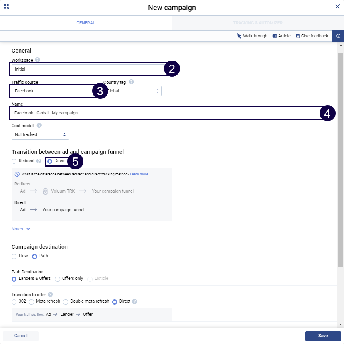
Task: Switch to Tracking & Automizer tab
Action: [x=258, y=23]
